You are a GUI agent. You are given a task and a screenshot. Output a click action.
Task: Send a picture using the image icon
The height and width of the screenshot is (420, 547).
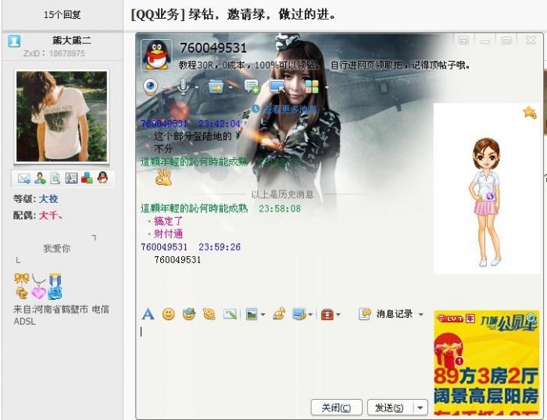coord(251,314)
